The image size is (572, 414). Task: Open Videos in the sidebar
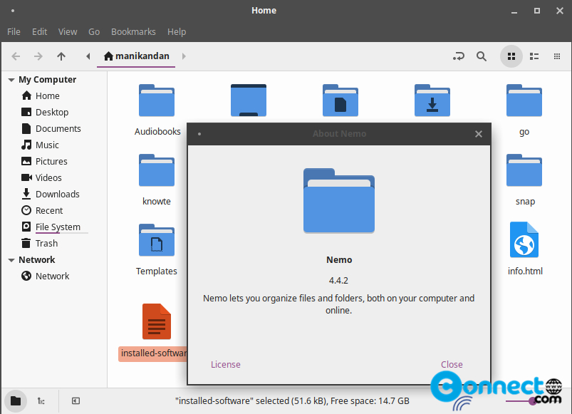[x=48, y=177]
